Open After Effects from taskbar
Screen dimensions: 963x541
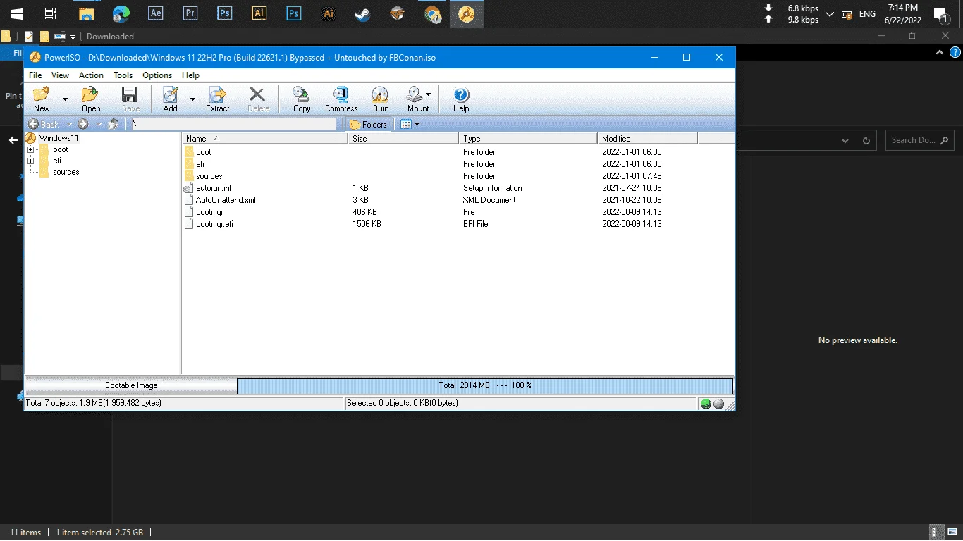coord(156,13)
